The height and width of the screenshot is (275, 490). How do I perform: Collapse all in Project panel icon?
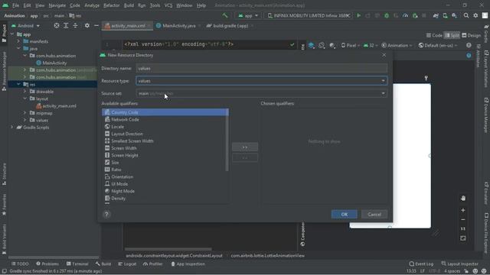(x=75, y=25)
